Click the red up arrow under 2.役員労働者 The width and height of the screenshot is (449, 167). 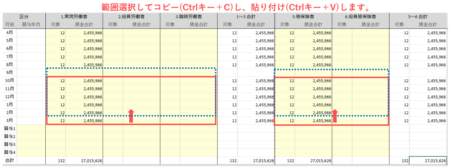(x=131, y=116)
